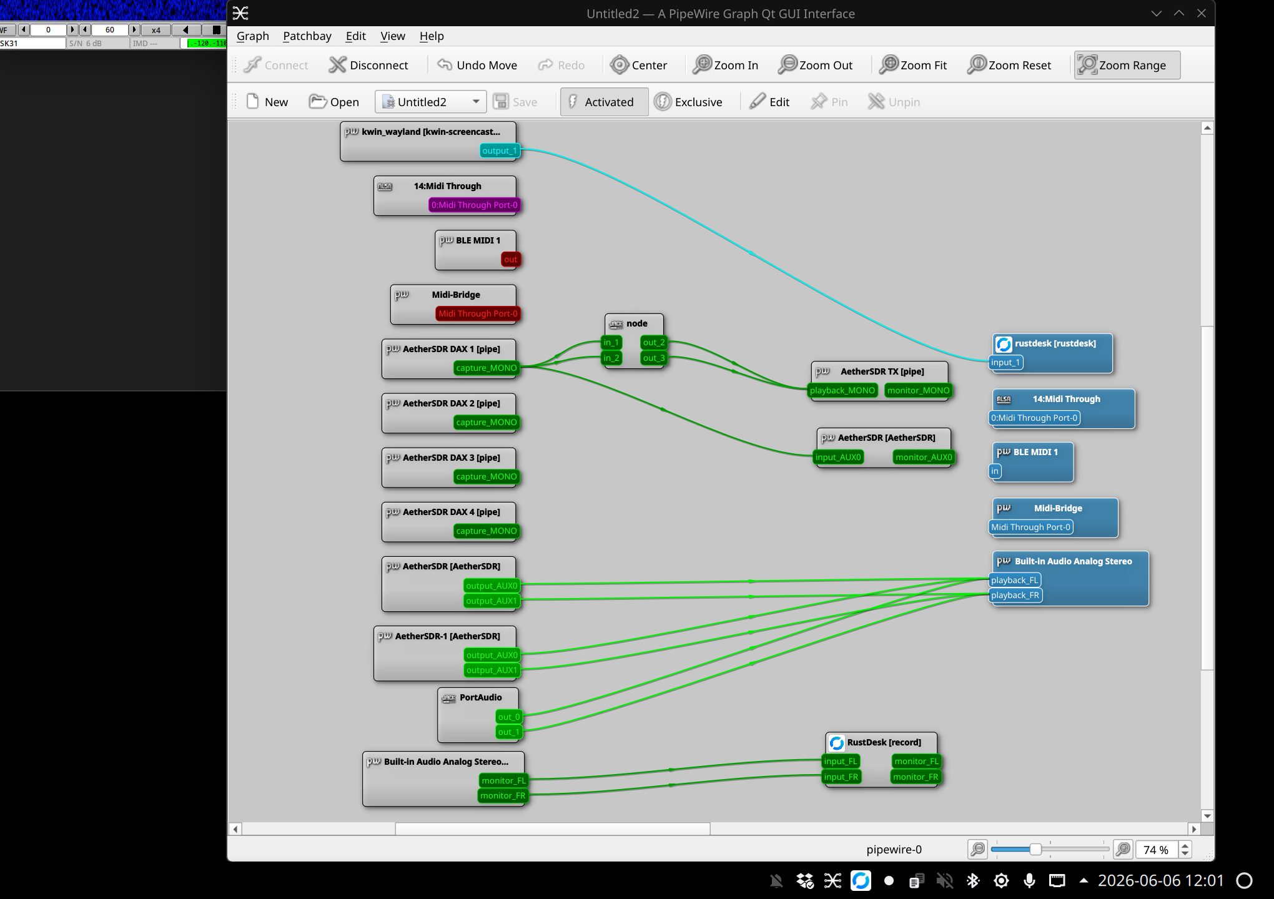Open the View menu
The height and width of the screenshot is (899, 1274).
coord(393,36)
